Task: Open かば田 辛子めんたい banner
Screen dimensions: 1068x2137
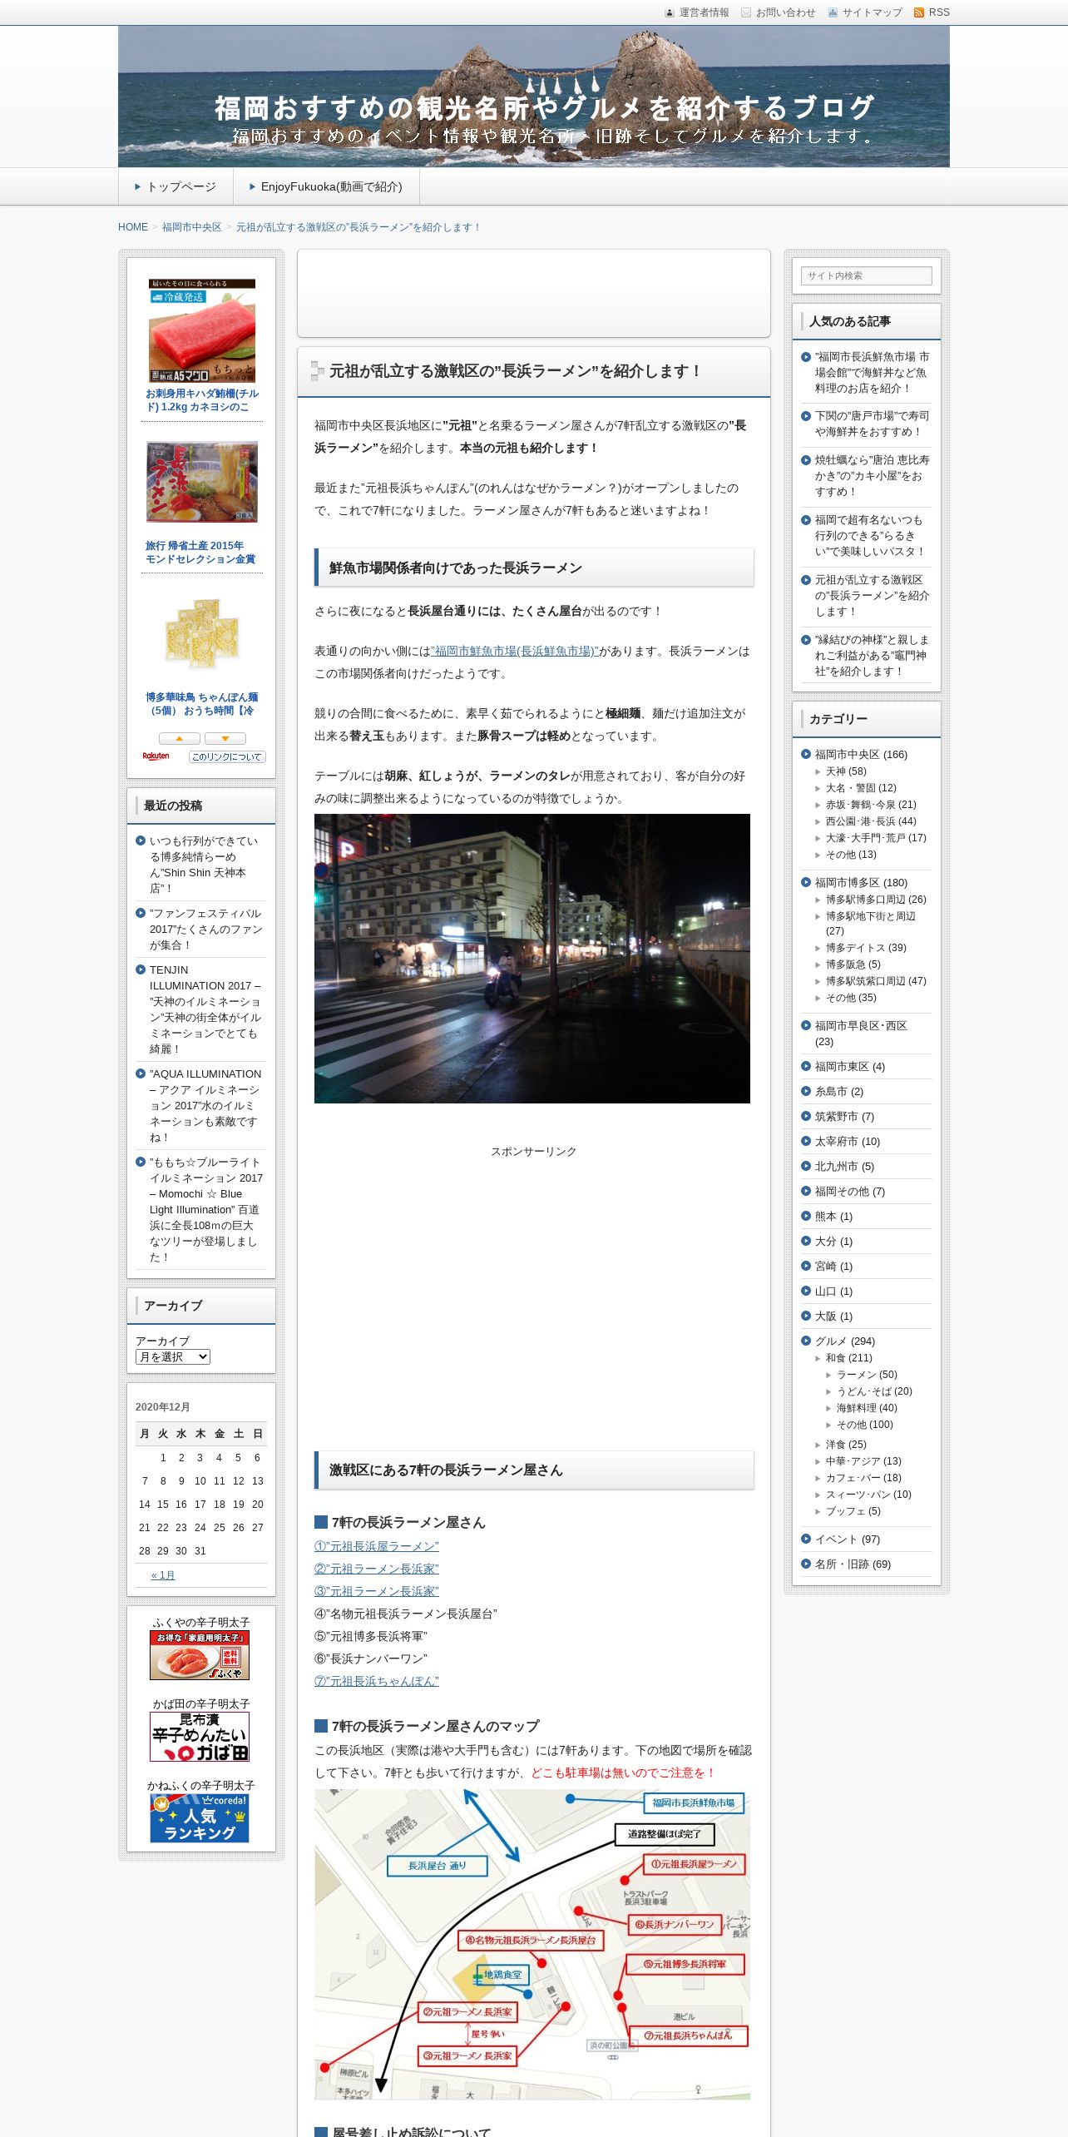Action: click(200, 1736)
